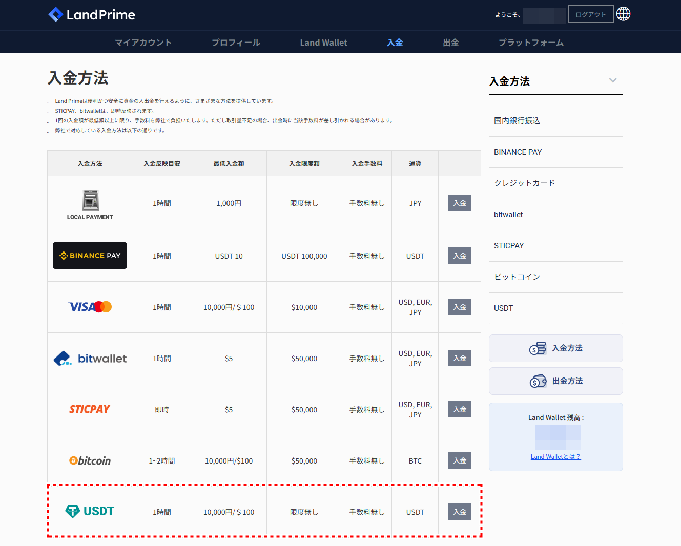The height and width of the screenshot is (546, 681).
Task: Click the 通貨 column header
Action: click(x=415, y=164)
